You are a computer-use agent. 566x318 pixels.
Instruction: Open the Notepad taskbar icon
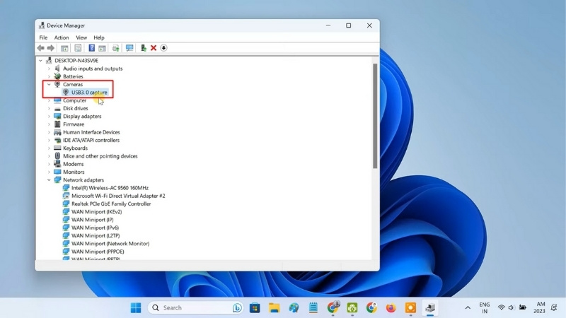pos(313,308)
